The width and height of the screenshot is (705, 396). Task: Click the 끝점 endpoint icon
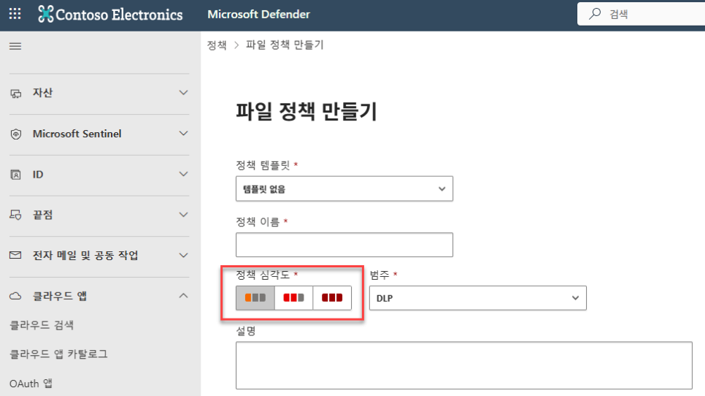click(16, 215)
